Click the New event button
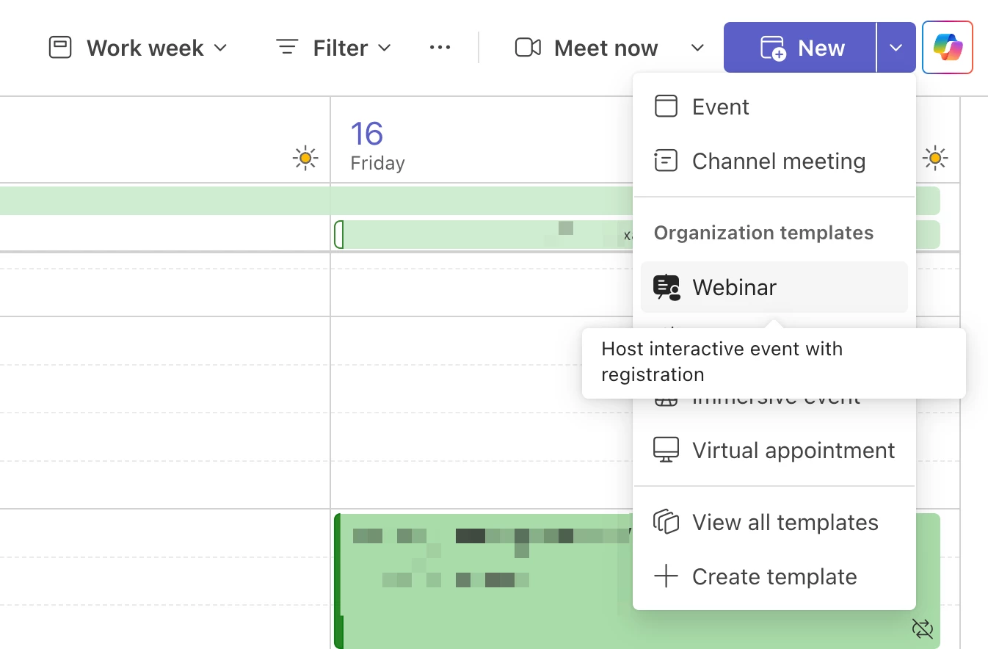The width and height of the screenshot is (988, 649). (x=800, y=48)
